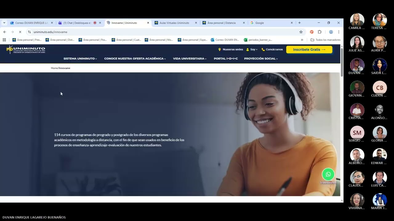Image resolution: width=394 pixels, height=221 pixels.
Task: Close the Chat | Desbloquea tab
Action: (100, 23)
